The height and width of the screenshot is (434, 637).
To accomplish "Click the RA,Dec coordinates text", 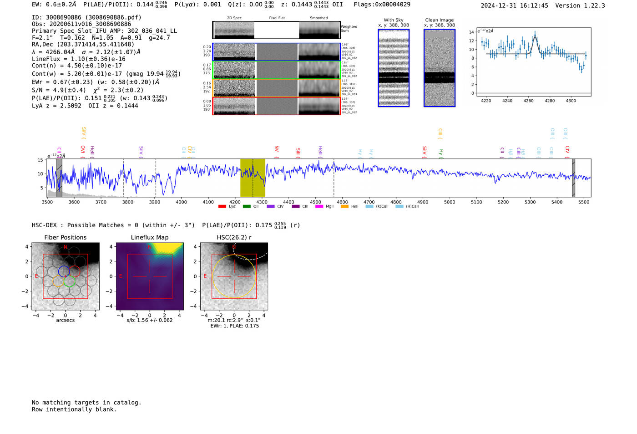I will coord(83,44).
